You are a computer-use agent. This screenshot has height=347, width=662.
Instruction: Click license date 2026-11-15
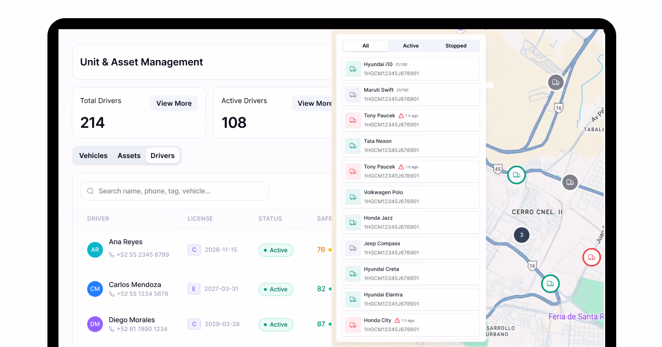(221, 250)
